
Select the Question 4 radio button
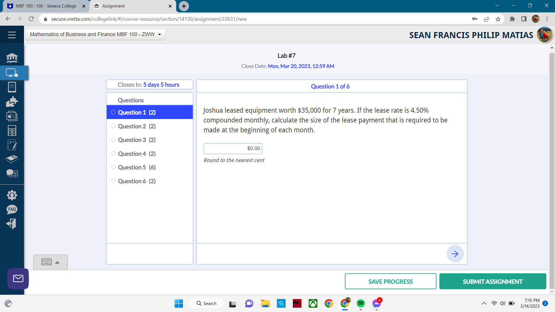tap(113, 153)
